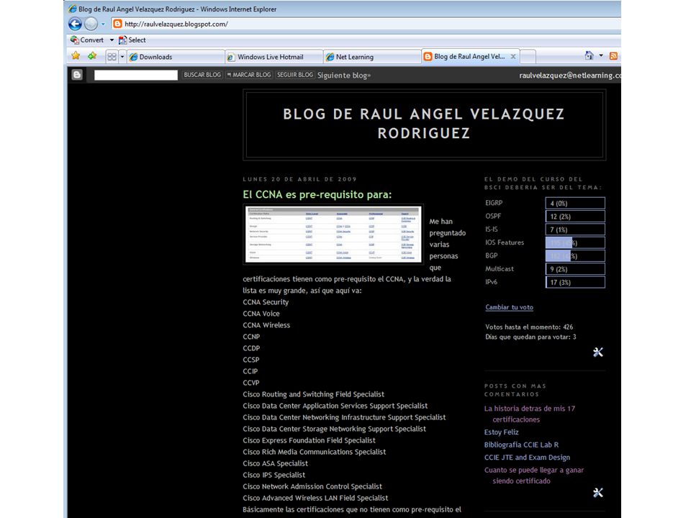This screenshot has height=518, width=691.
Task: Click the SEGUIR BLOG button
Action: (x=295, y=75)
